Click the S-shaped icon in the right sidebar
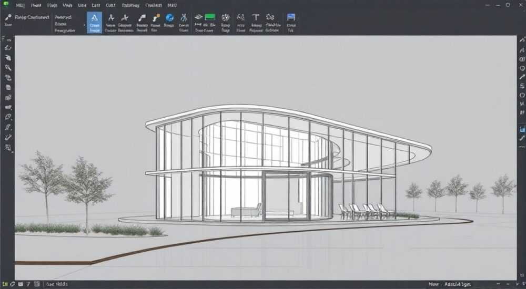Screen dimensions: 526x289 tap(522, 86)
